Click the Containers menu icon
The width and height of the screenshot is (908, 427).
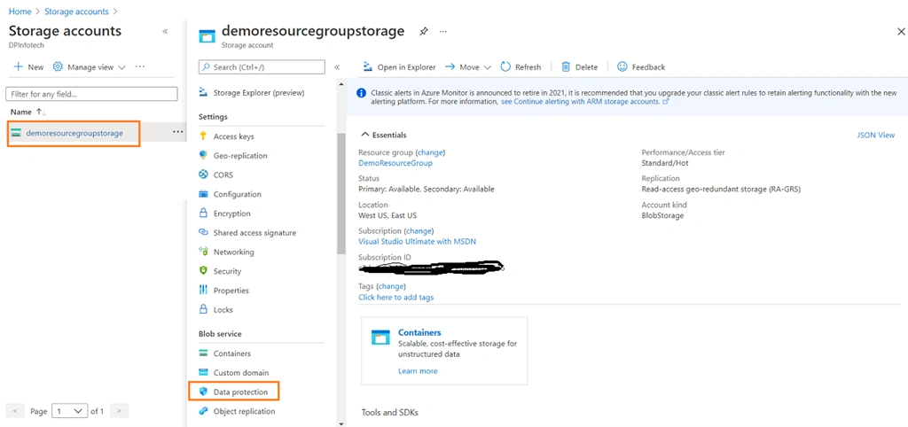pos(203,353)
